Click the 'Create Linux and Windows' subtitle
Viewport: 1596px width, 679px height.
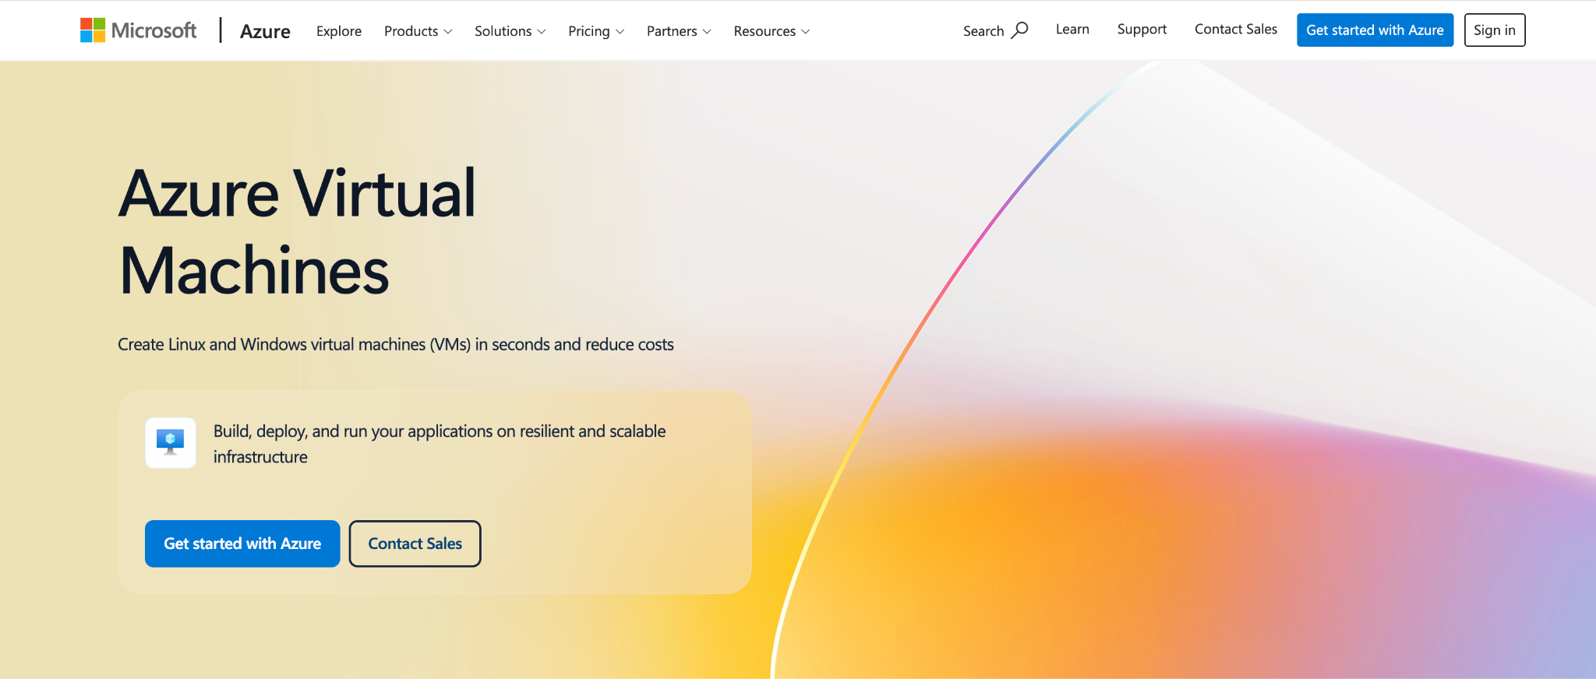396,344
